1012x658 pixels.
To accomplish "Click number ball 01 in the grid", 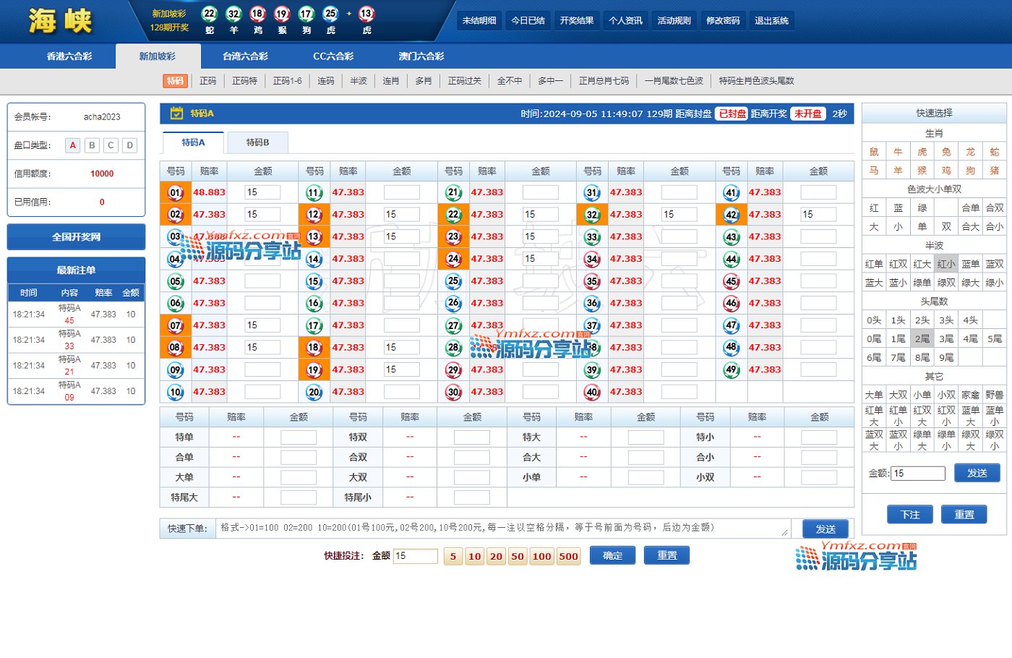I will 175,192.
